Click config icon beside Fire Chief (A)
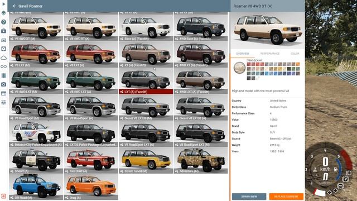This screenshot has width=357, height=201. click(67, 171)
